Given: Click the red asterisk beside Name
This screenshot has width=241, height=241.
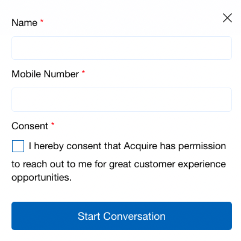Looking at the screenshot, I should (42, 21).
